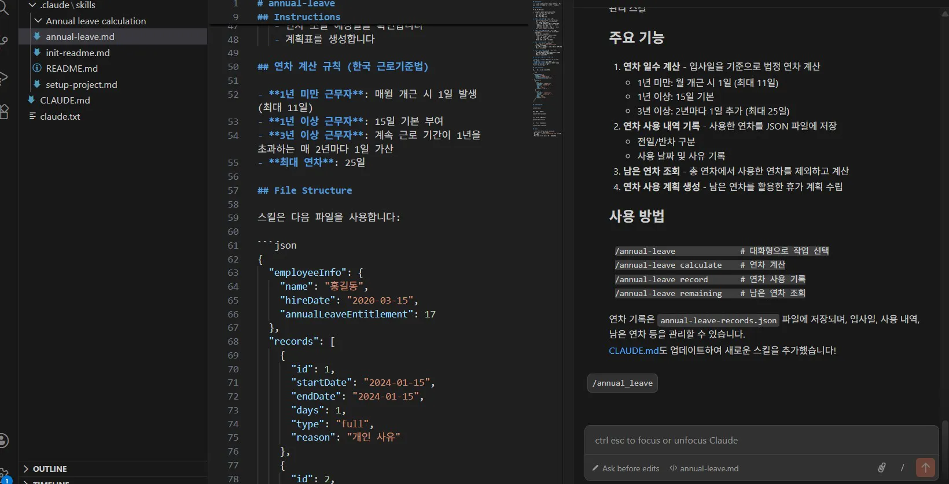Click the '## File Structure' heading line
Screen dimensions: 949x484
point(304,190)
